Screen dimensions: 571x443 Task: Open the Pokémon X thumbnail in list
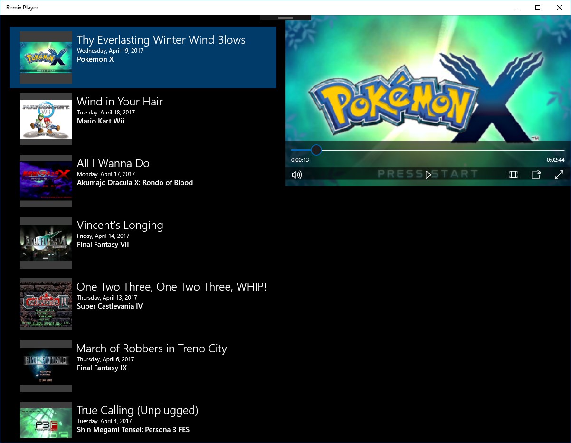pyautogui.click(x=46, y=57)
